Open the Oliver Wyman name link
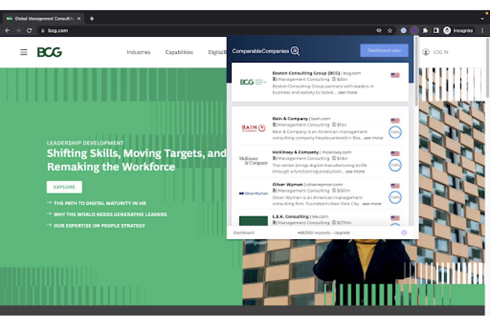490x326 pixels. pyautogui.click(x=288, y=185)
